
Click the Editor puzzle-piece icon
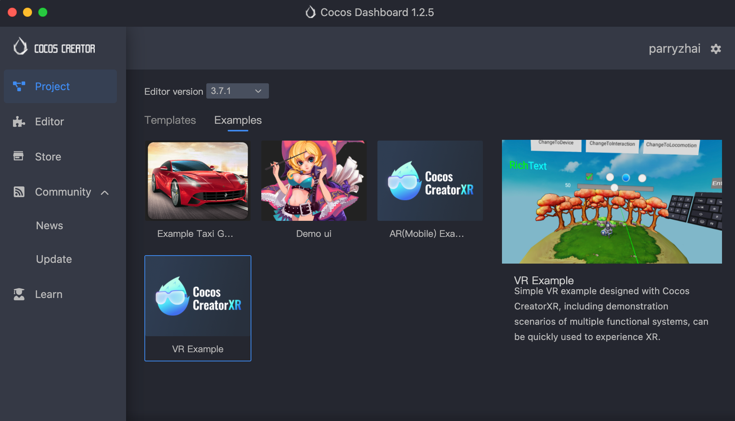pos(19,121)
